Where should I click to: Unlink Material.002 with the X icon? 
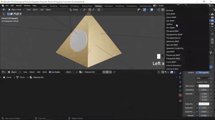pos(111,72)
